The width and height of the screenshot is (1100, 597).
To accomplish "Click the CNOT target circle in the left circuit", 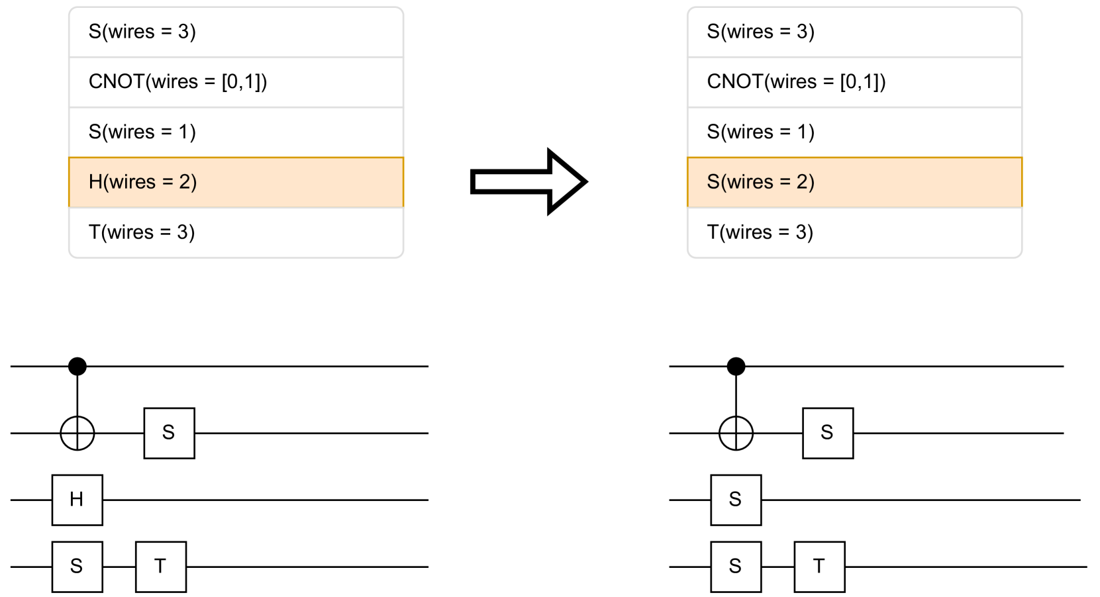I will click(77, 434).
